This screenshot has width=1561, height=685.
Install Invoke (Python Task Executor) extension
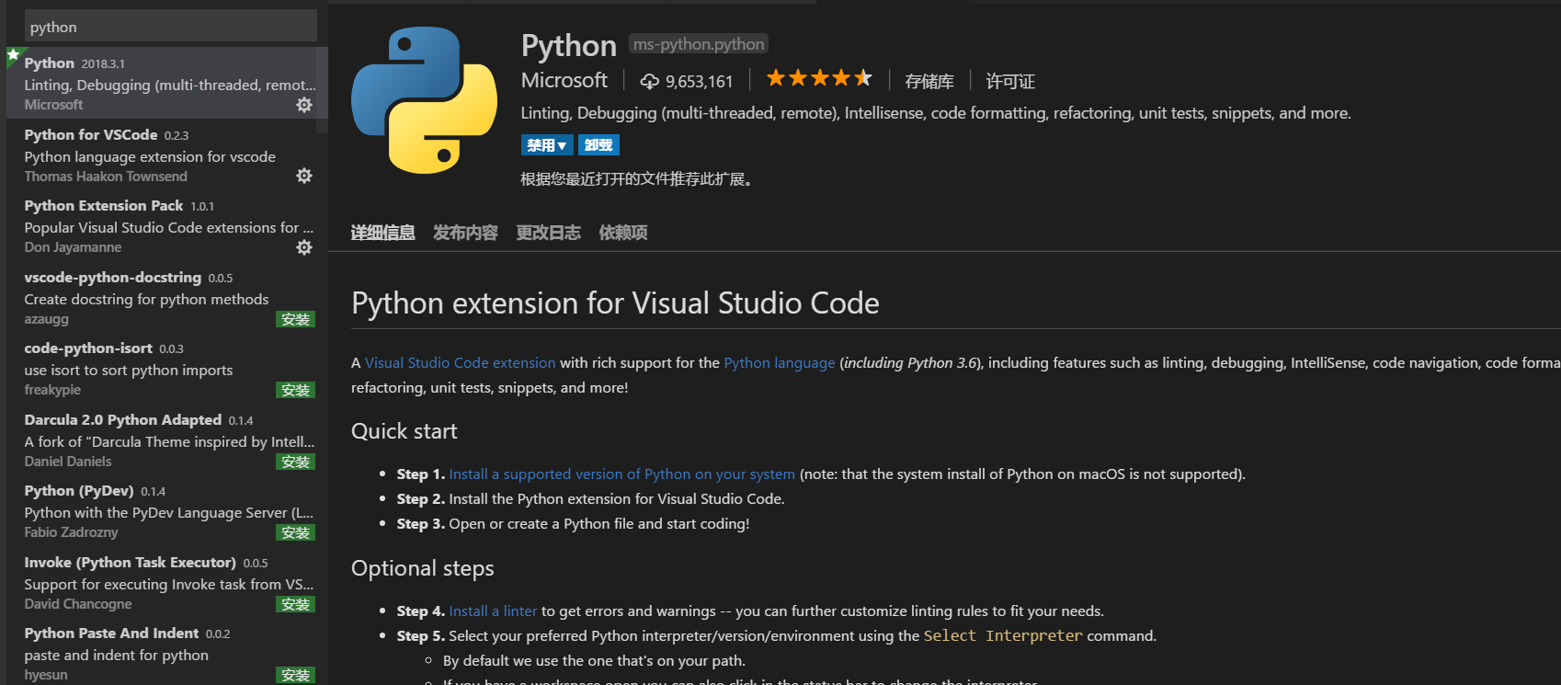295,604
